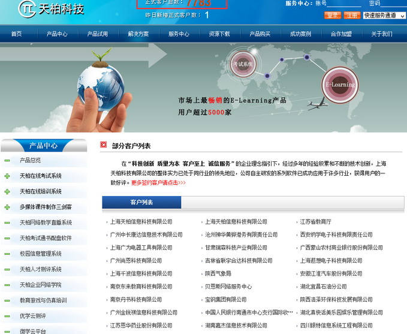The width and height of the screenshot is (407, 334).
Task: Open 天柏在线考试系统 sidebar link
Action: [41, 176]
